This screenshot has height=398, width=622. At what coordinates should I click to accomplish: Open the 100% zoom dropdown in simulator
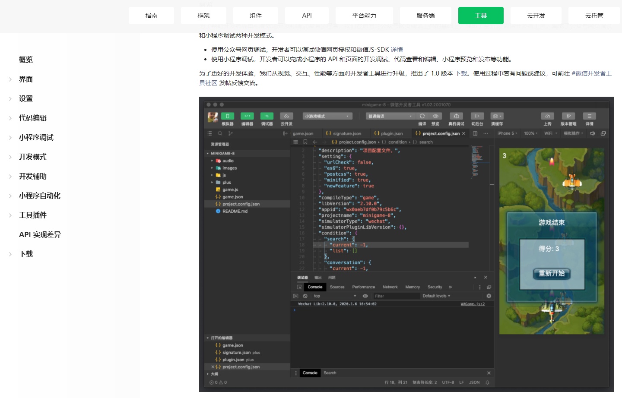(531, 133)
